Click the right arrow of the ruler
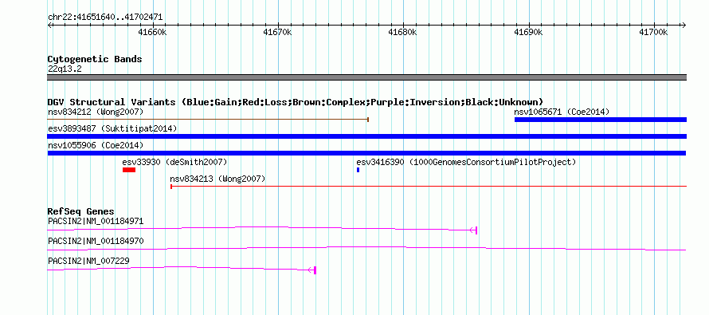The height and width of the screenshot is (315, 709). pos(684,25)
